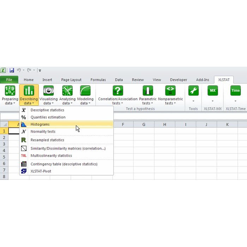
Task: Open the undo history dropdown arrow
Action: tap(24, 70)
